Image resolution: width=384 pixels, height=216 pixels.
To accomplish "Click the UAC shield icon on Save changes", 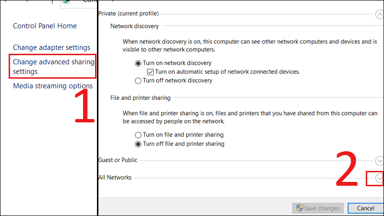I will point(300,208).
